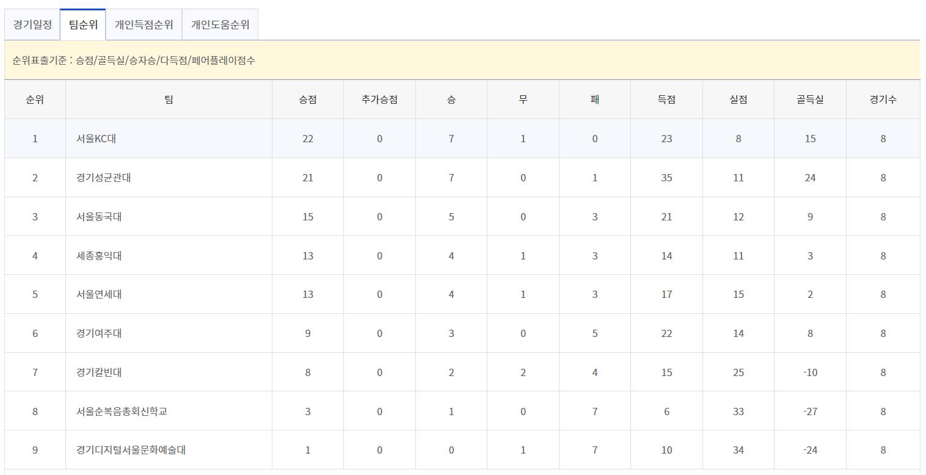Viewport: 926px width, 475px height.
Task: Click 서울동국대's points value 15
Action: (308, 217)
